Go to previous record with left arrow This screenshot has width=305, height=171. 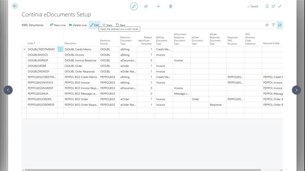coord(8,90)
